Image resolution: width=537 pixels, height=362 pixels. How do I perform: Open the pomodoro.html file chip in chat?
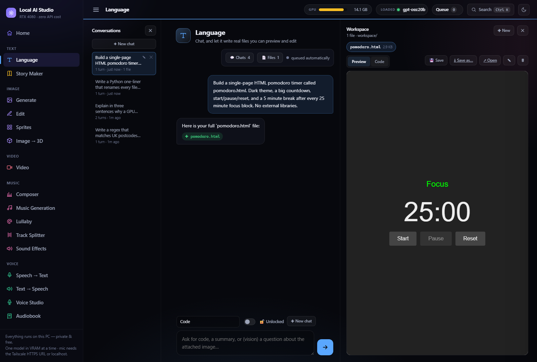pos(202,136)
